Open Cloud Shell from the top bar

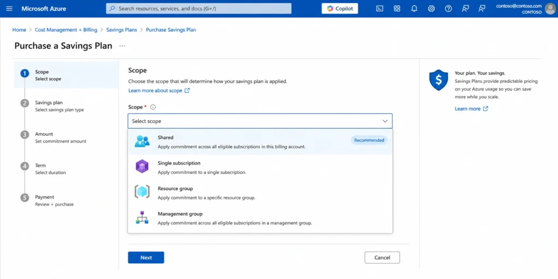point(380,9)
